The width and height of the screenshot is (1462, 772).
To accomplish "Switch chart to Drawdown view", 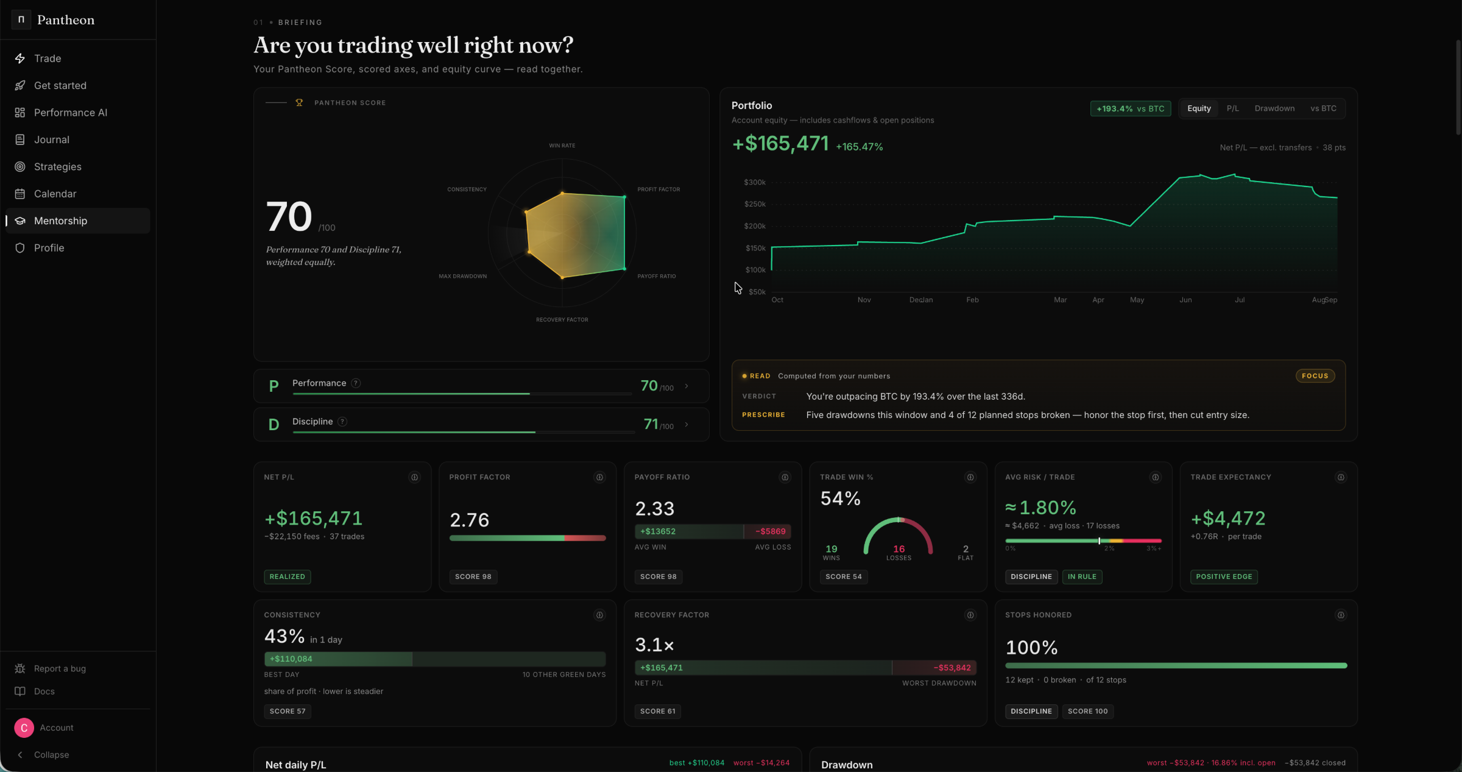I will [1274, 108].
